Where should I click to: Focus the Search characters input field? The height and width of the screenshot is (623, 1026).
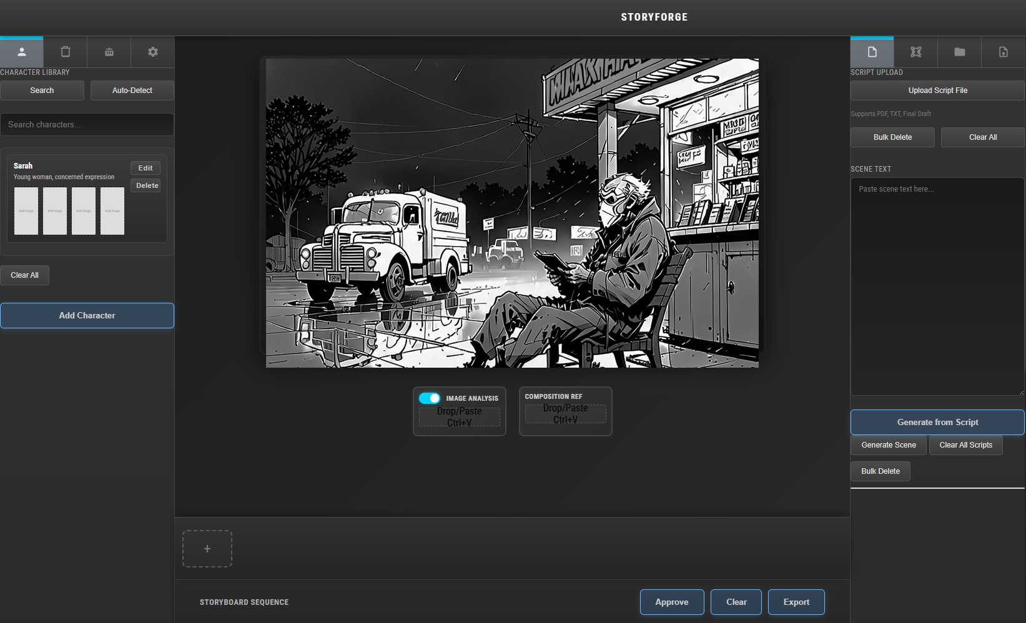pos(87,125)
